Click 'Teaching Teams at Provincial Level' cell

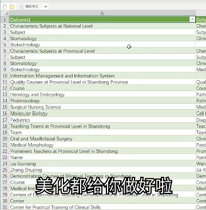(x=102, y=126)
